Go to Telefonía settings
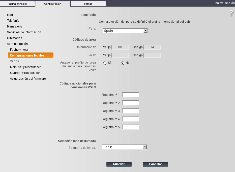The height and width of the screenshot is (172, 235). [13, 21]
